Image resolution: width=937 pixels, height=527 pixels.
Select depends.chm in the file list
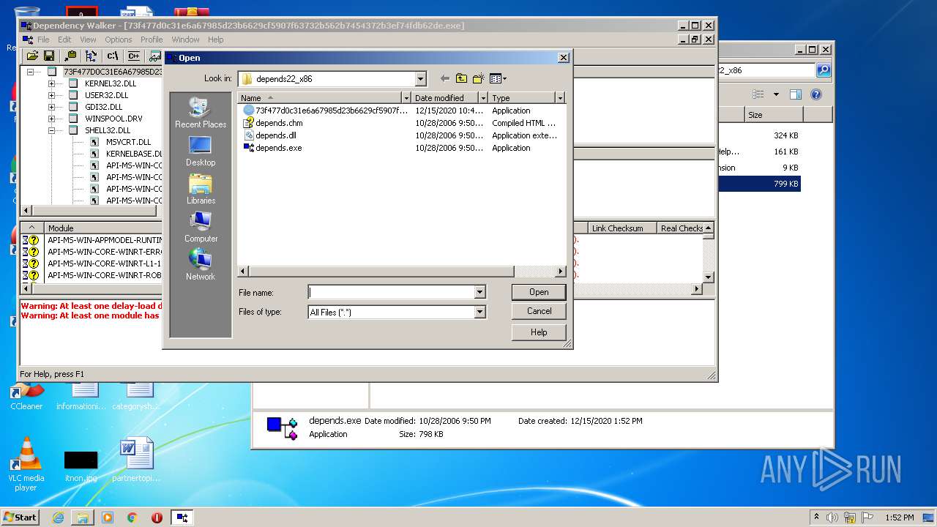[279, 123]
